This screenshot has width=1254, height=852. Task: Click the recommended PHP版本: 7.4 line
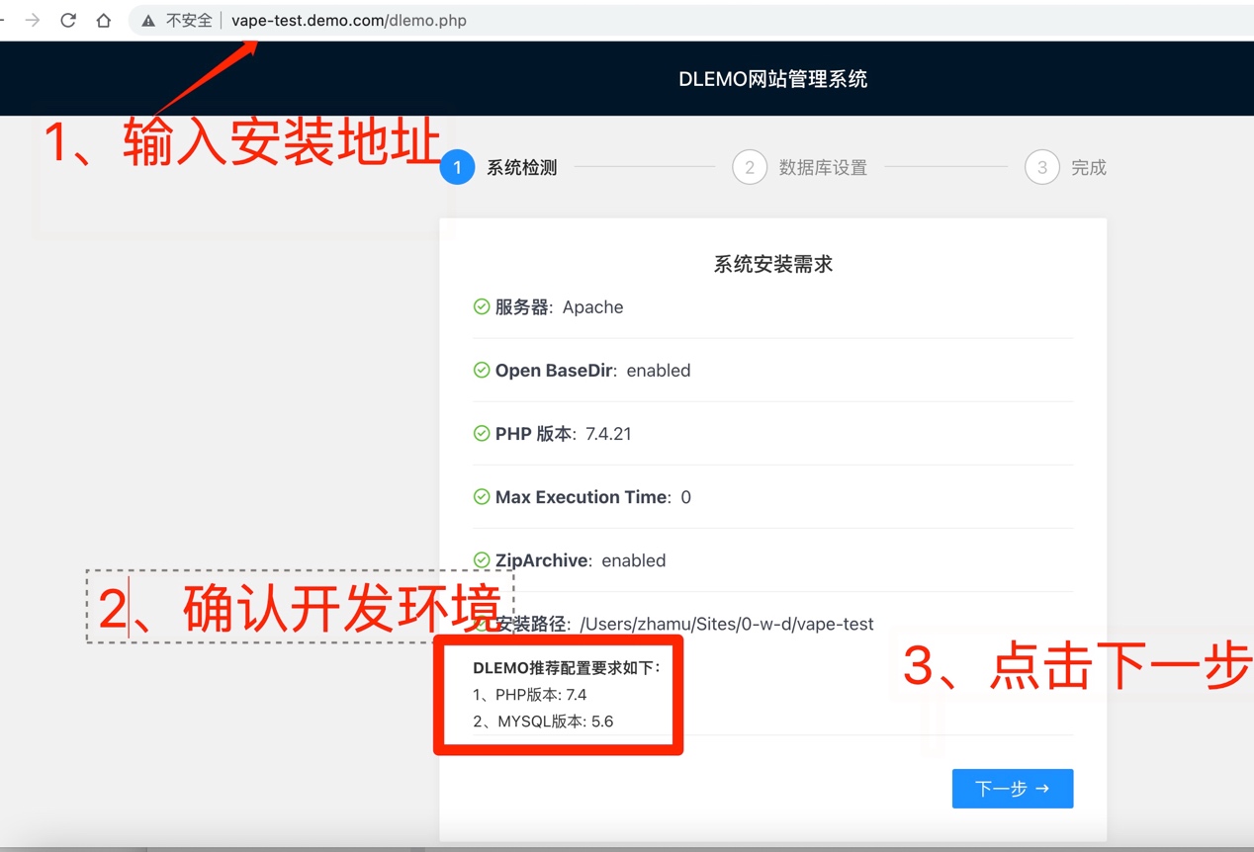pos(530,695)
